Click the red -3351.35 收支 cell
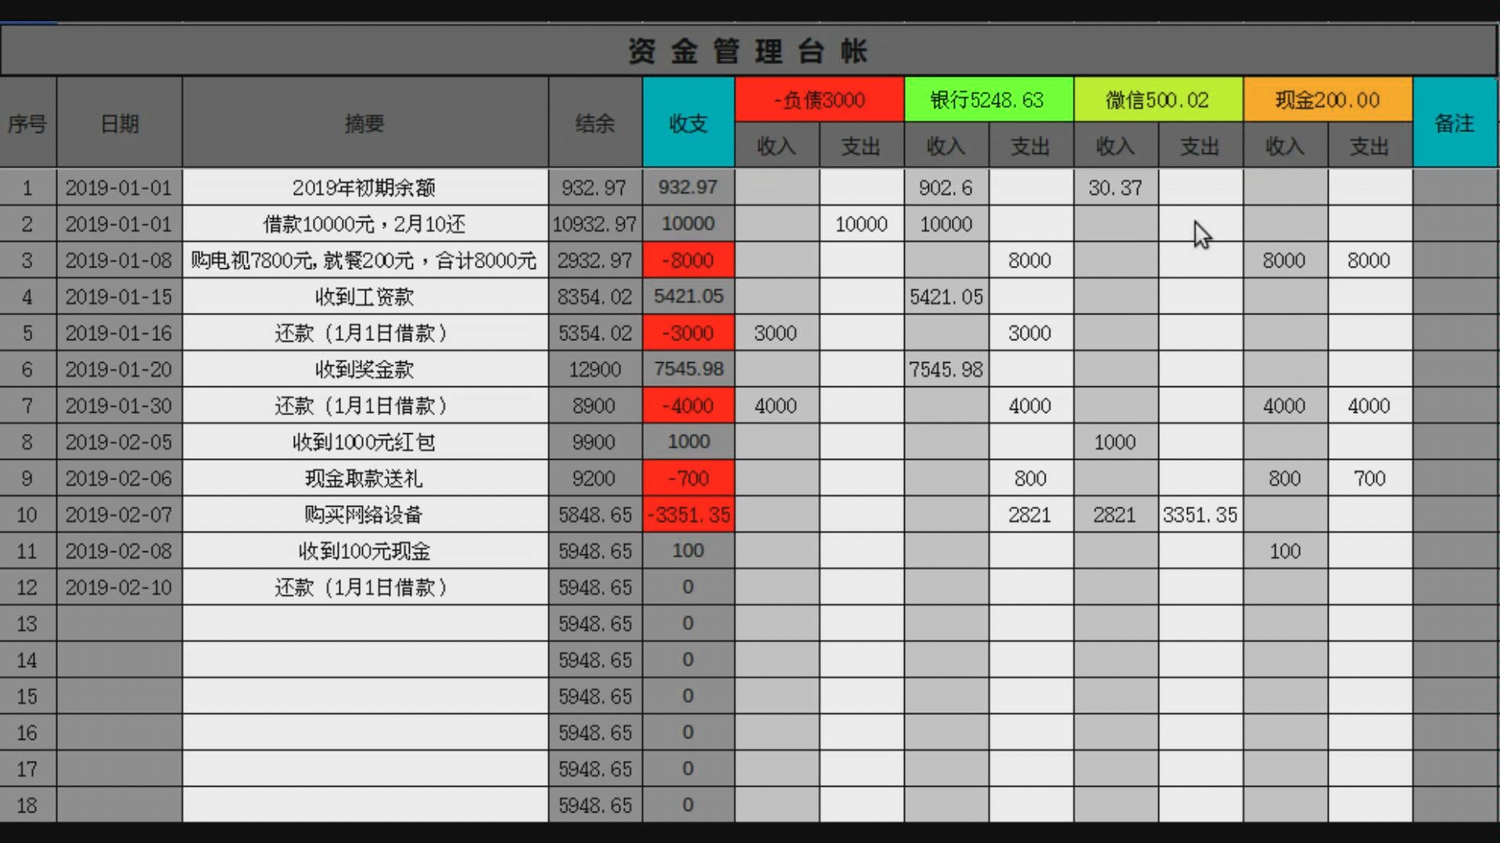 coord(688,515)
